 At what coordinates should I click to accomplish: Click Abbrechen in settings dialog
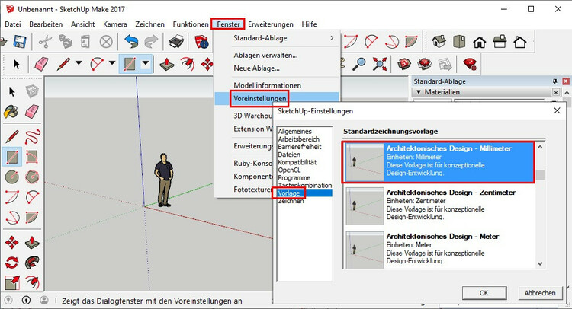540,292
